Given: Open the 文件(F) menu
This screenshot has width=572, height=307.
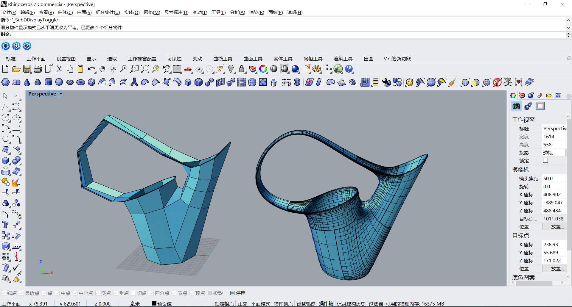Looking at the screenshot, I should click(9, 12).
